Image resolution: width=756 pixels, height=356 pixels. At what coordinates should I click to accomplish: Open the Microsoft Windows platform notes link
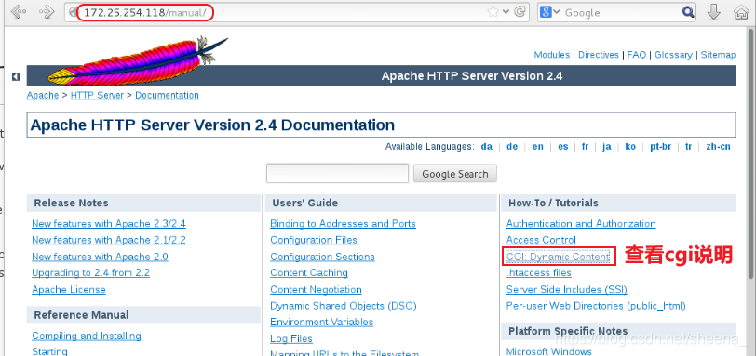point(548,351)
